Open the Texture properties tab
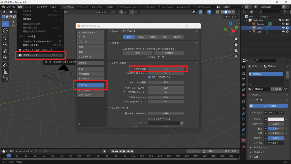This screenshot has width=291, height=164. [244, 147]
